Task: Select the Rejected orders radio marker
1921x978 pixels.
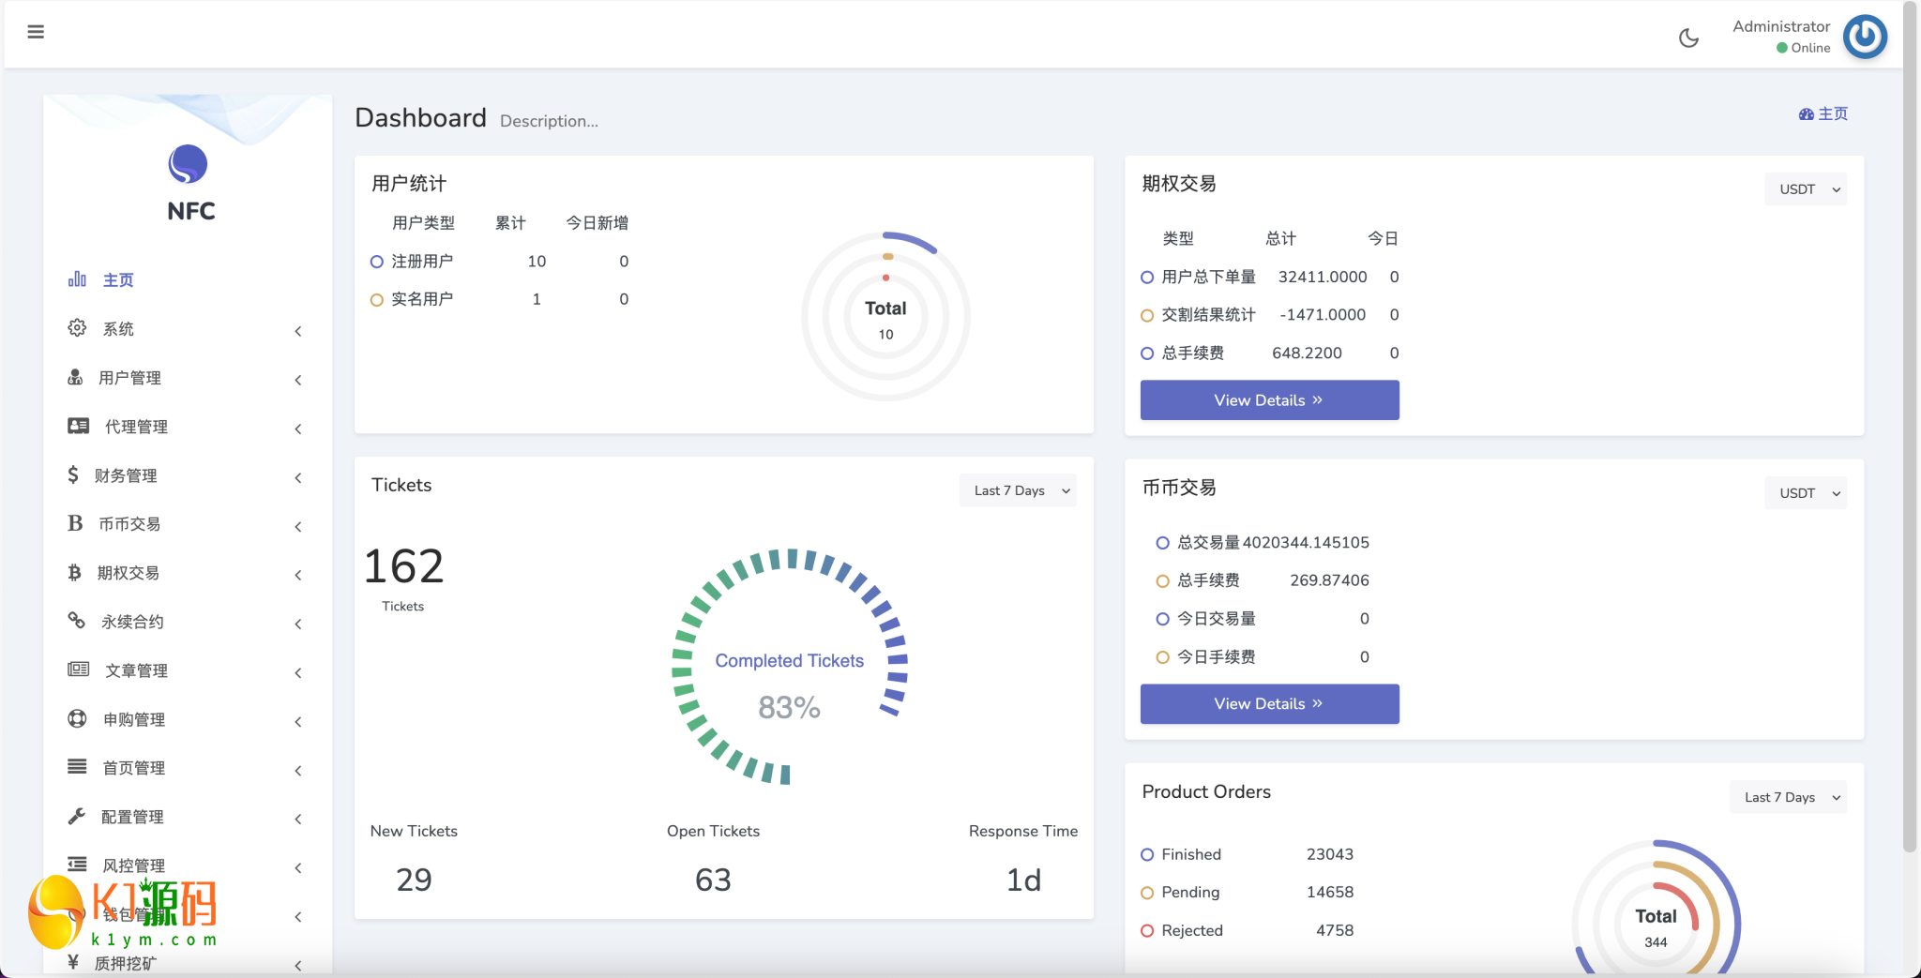Action: pyautogui.click(x=1146, y=931)
